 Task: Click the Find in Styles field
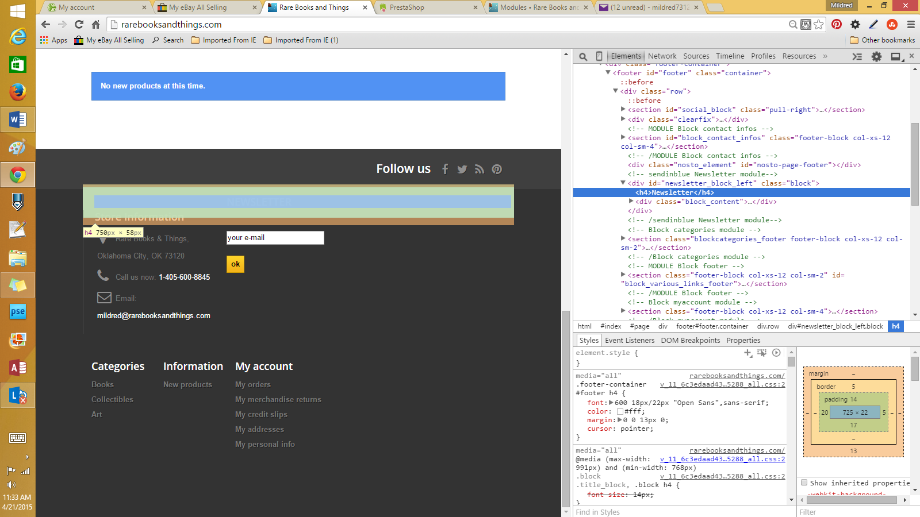click(x=684, y=512)
